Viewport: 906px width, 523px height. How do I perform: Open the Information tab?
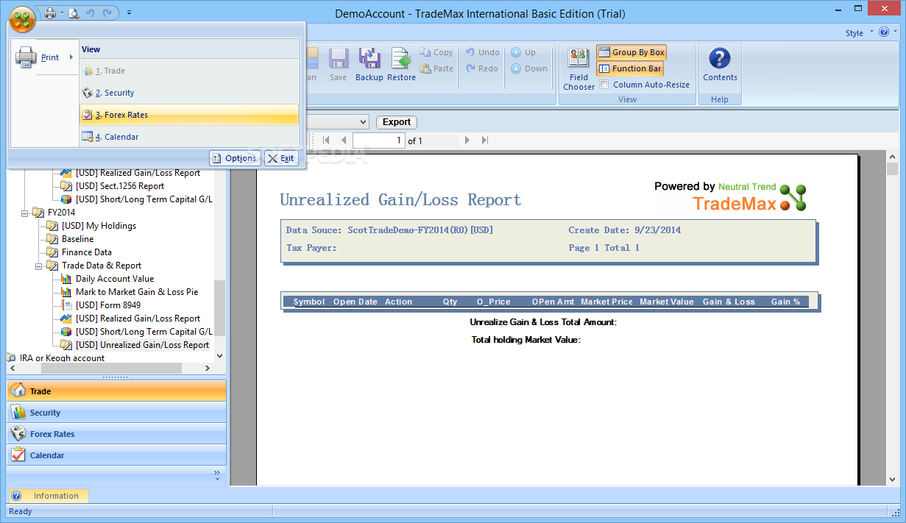click(49, 496)
